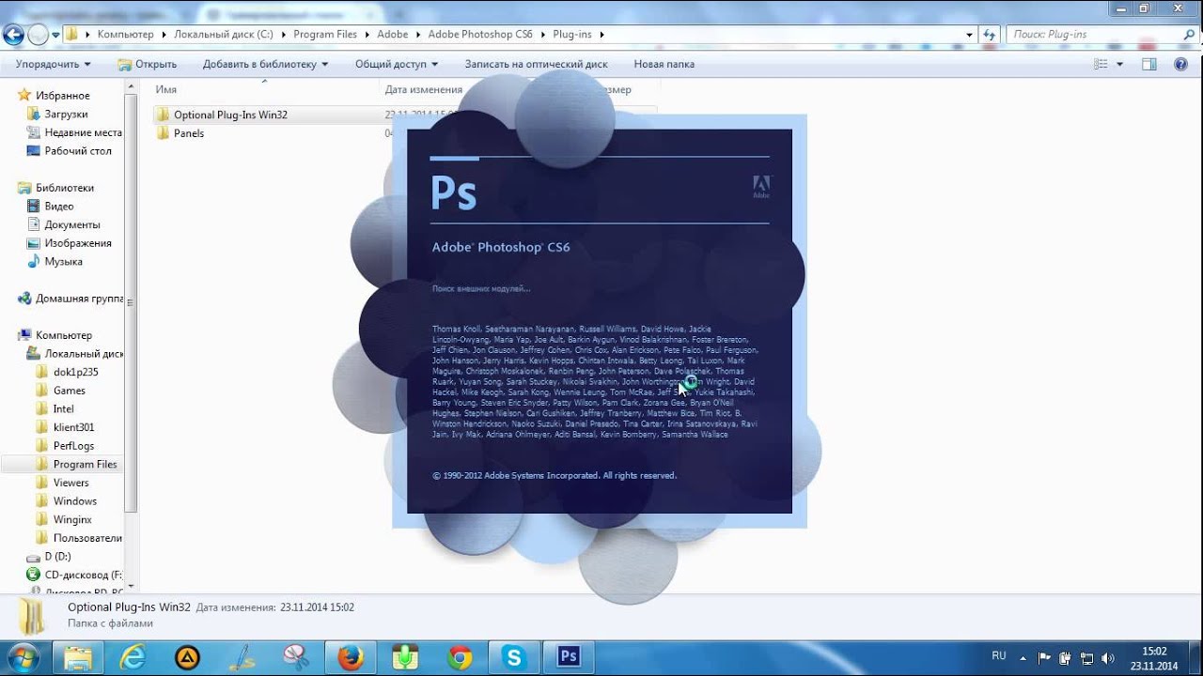Open the Документы library
The image size is (1203, 676).
(71, 224)
